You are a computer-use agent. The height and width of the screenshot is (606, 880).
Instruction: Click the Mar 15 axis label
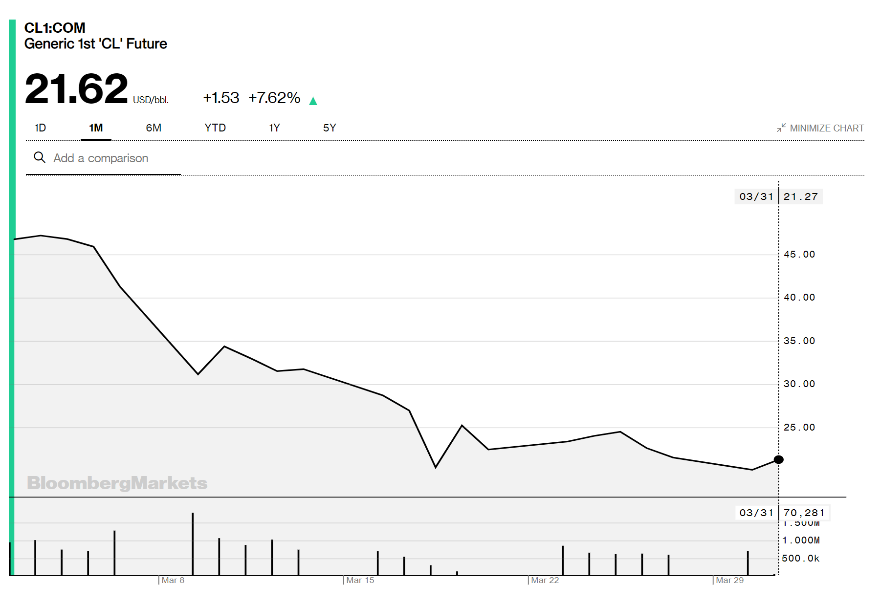tap(360, 580)
